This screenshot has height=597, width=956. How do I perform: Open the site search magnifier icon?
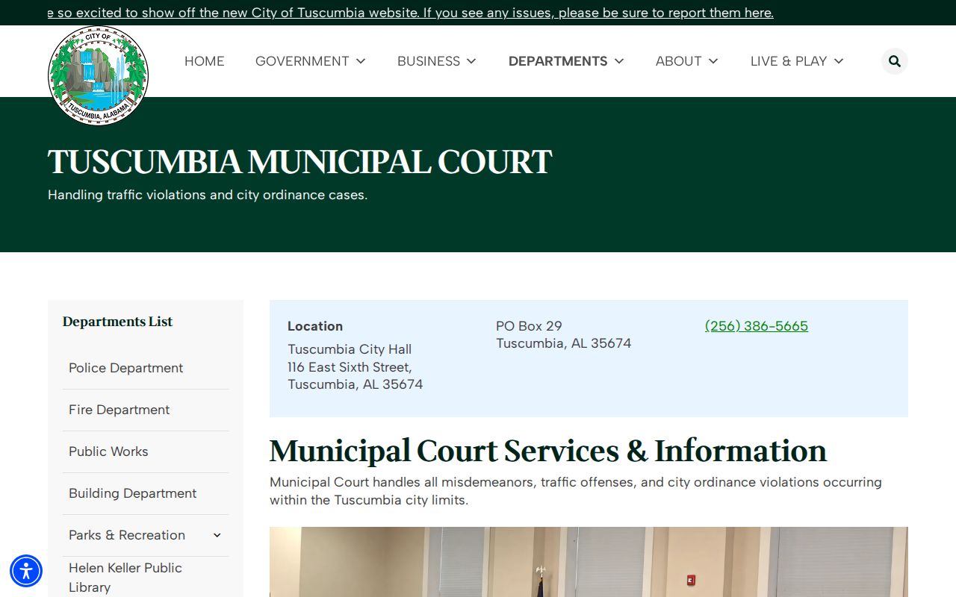tap(894, 61)
